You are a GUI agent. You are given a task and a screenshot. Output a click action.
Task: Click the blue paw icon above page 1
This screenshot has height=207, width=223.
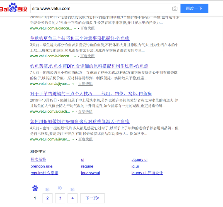[35, 188]
